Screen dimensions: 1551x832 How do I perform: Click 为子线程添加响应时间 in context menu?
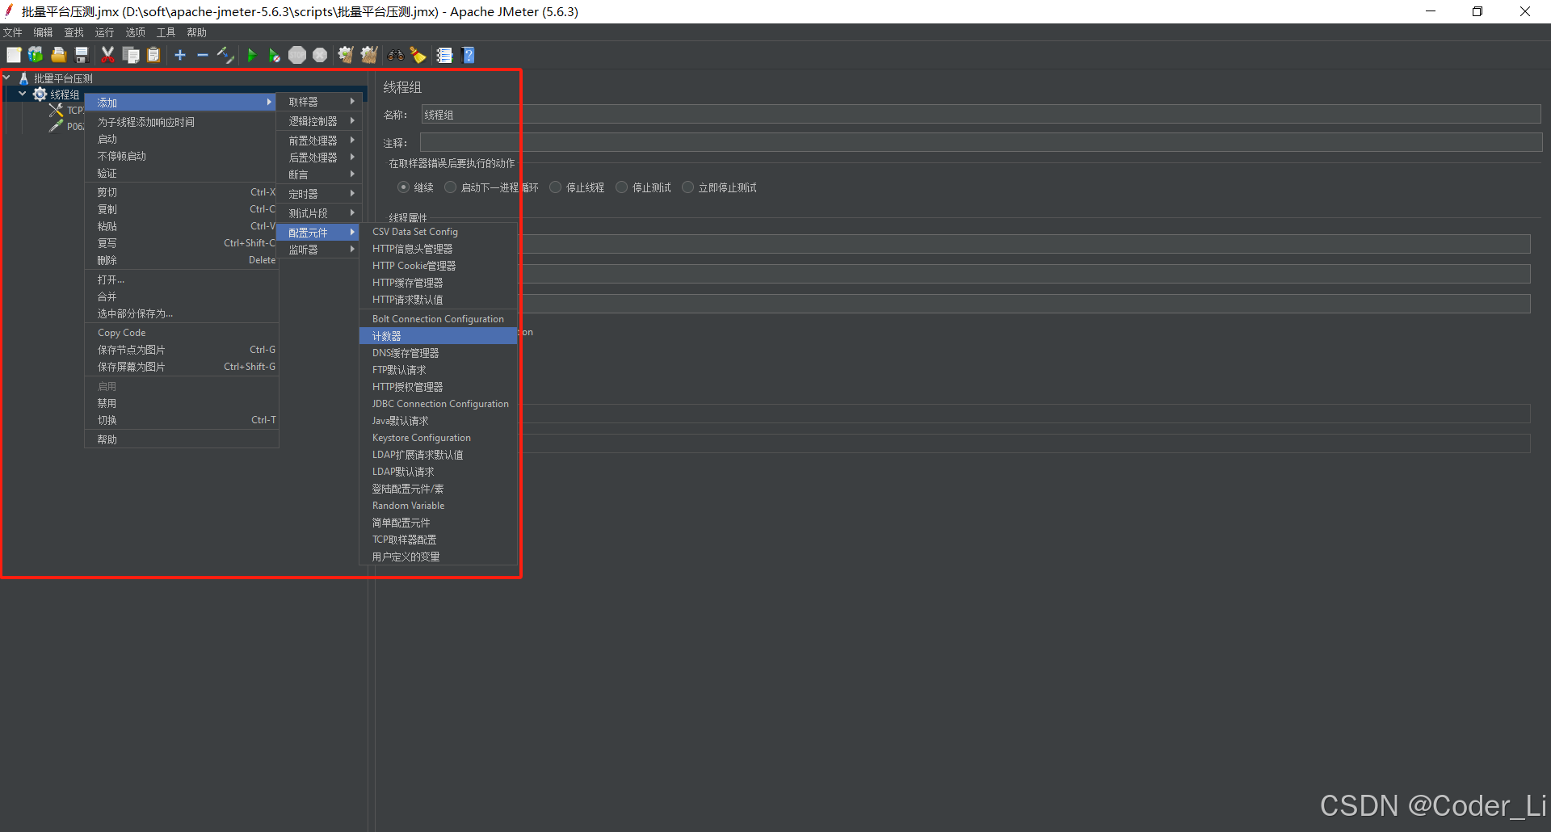click(182, 122)
